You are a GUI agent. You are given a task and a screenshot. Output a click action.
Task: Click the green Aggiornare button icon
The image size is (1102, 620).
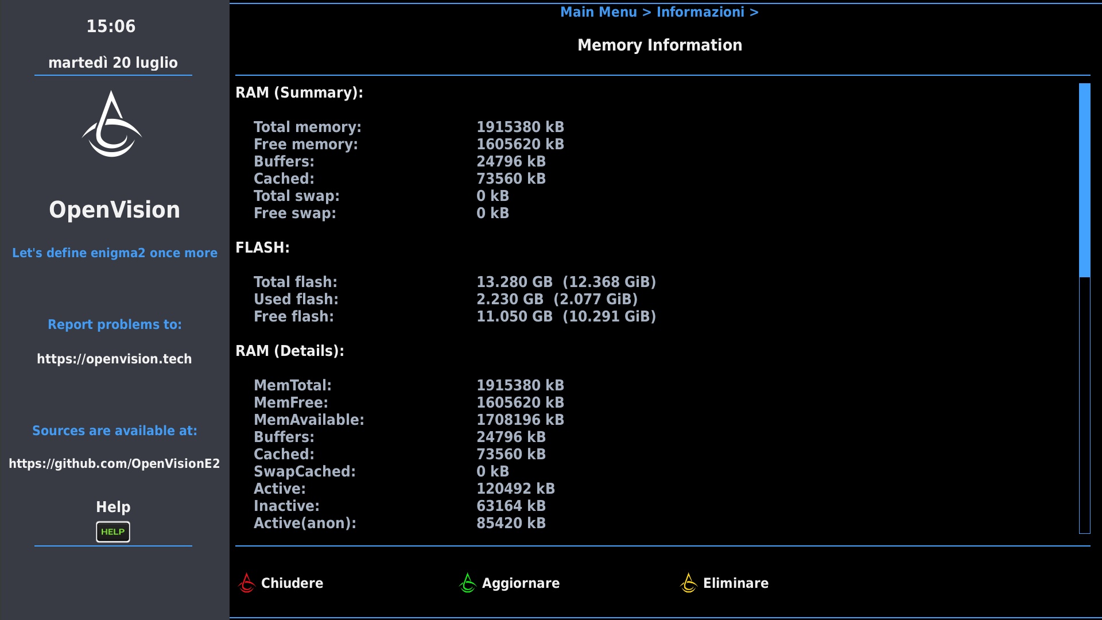point(468,583)
